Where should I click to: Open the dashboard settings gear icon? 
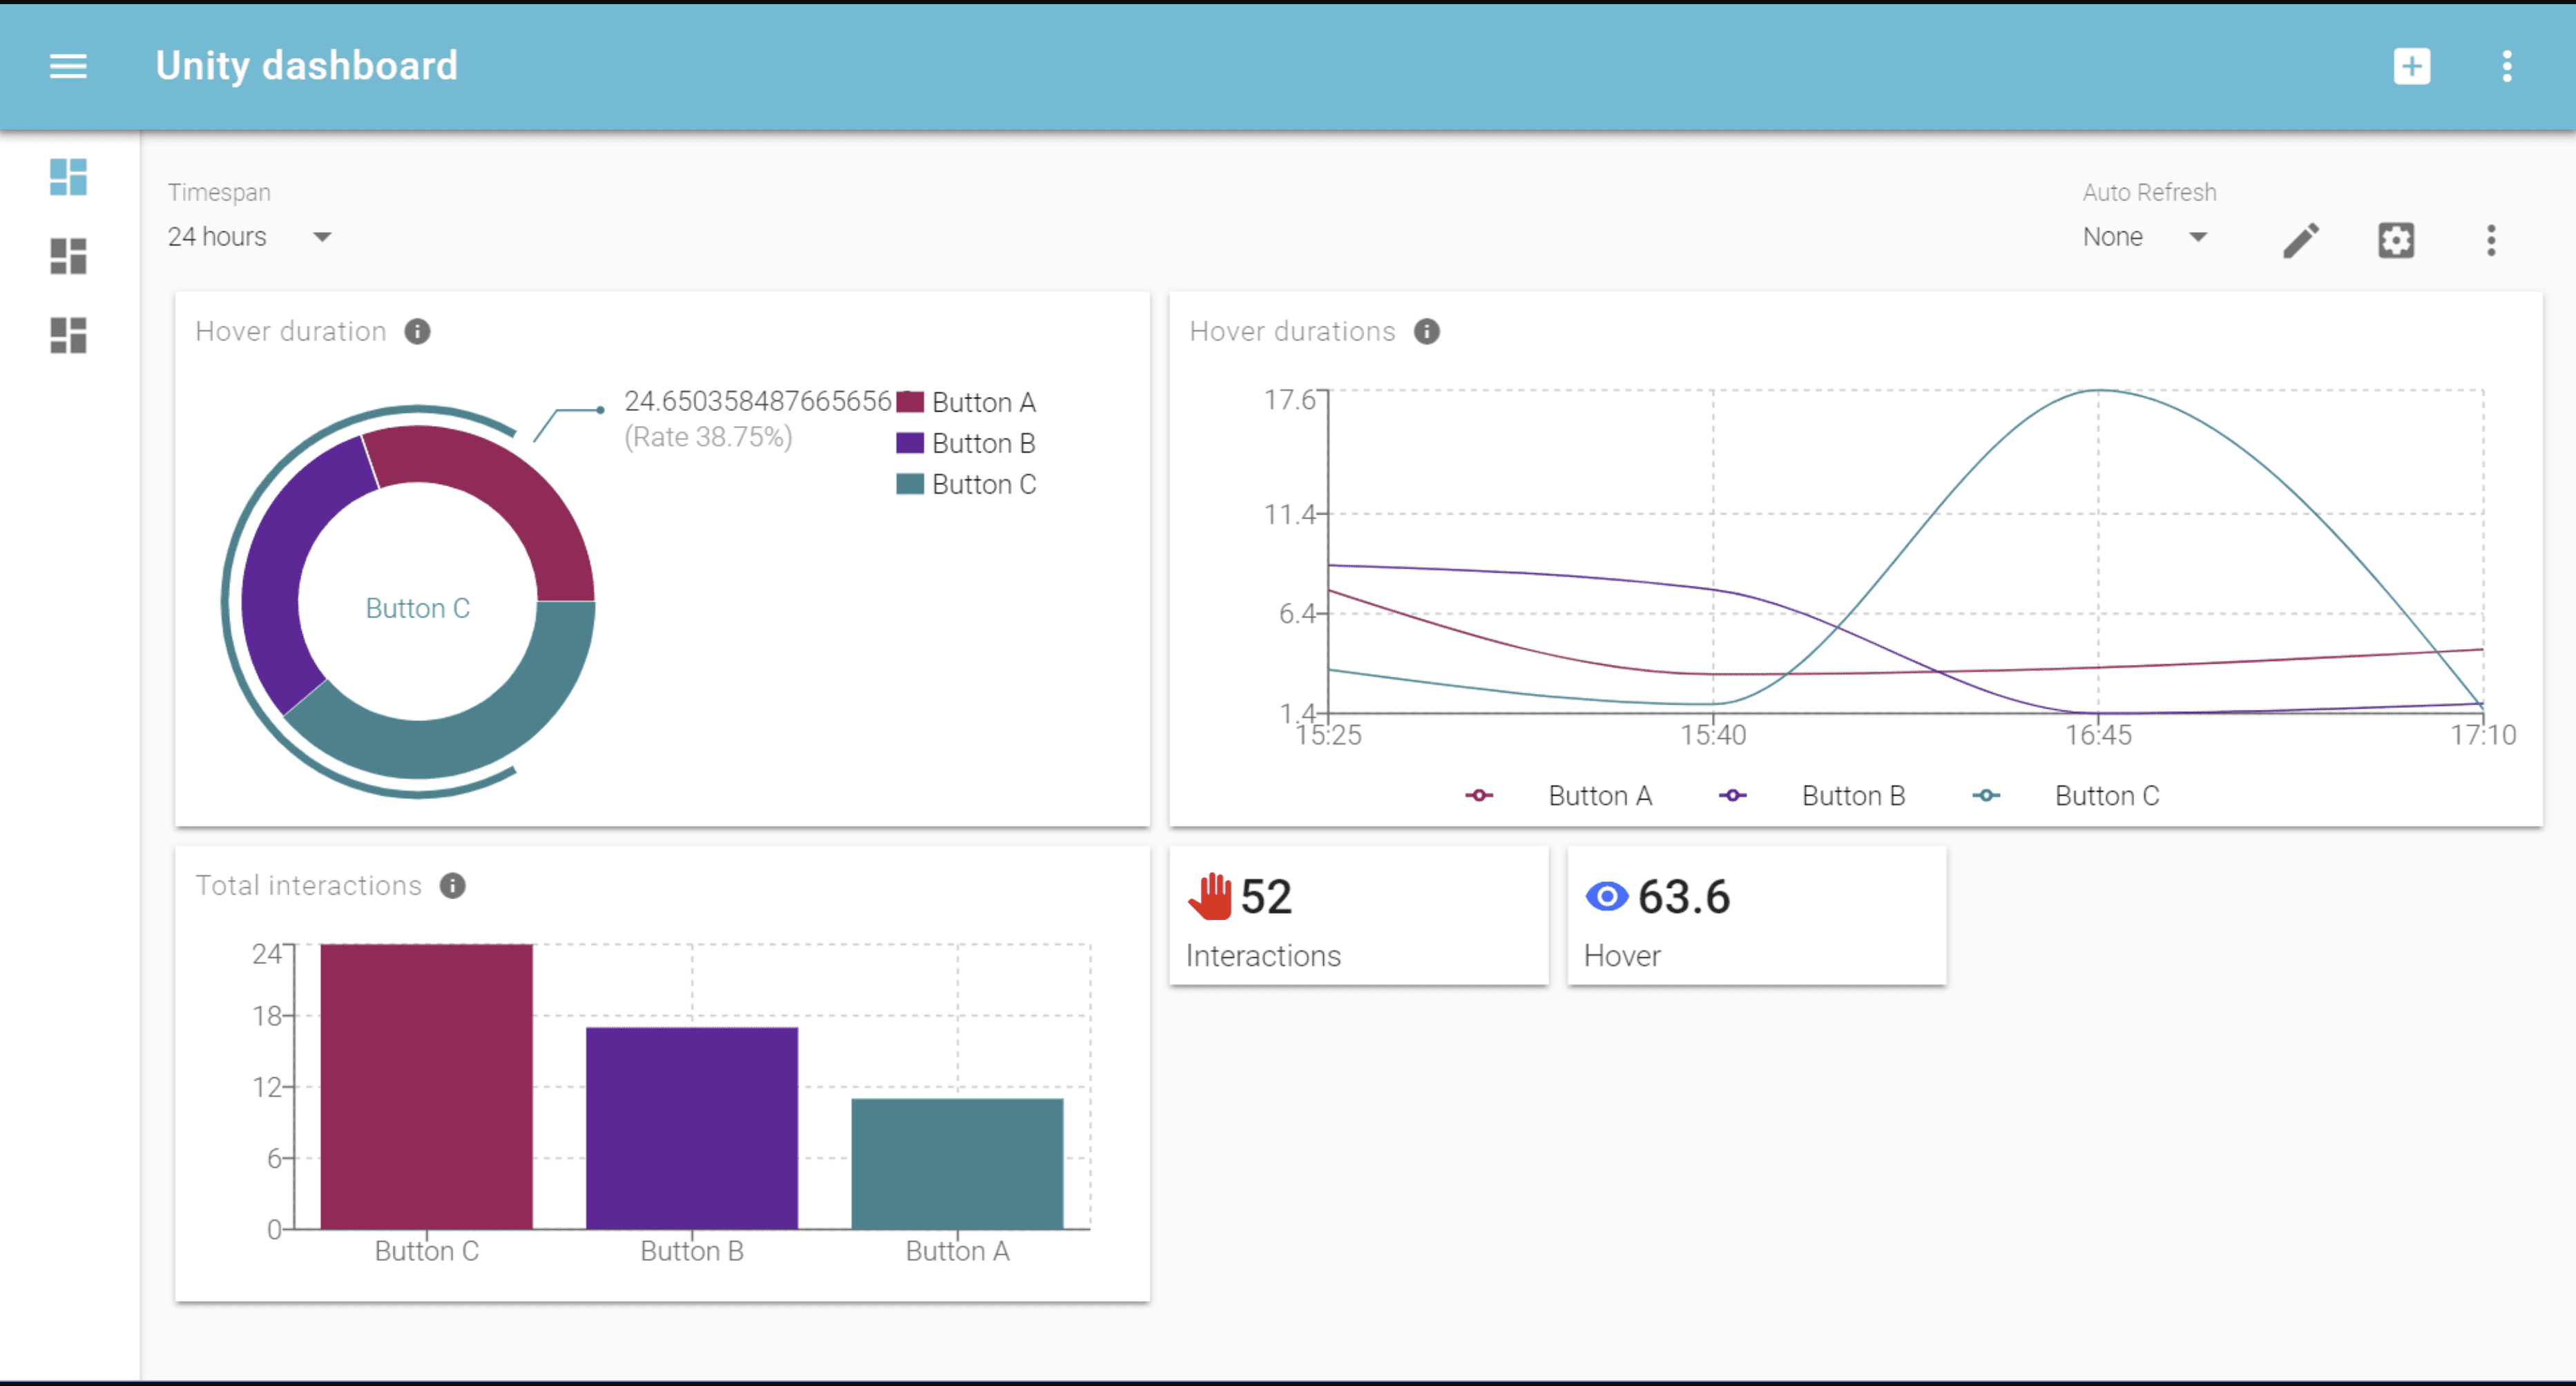point(2395,240)
